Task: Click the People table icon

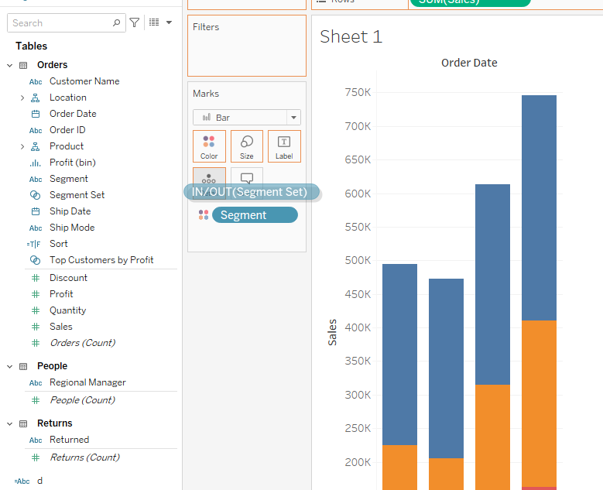Action: 23,367
